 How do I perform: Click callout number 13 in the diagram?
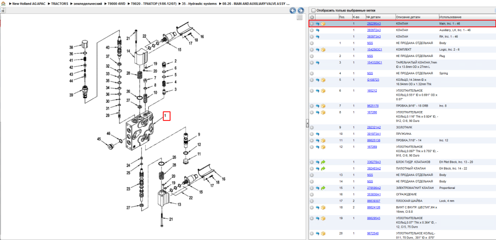[x=179, y=205]
